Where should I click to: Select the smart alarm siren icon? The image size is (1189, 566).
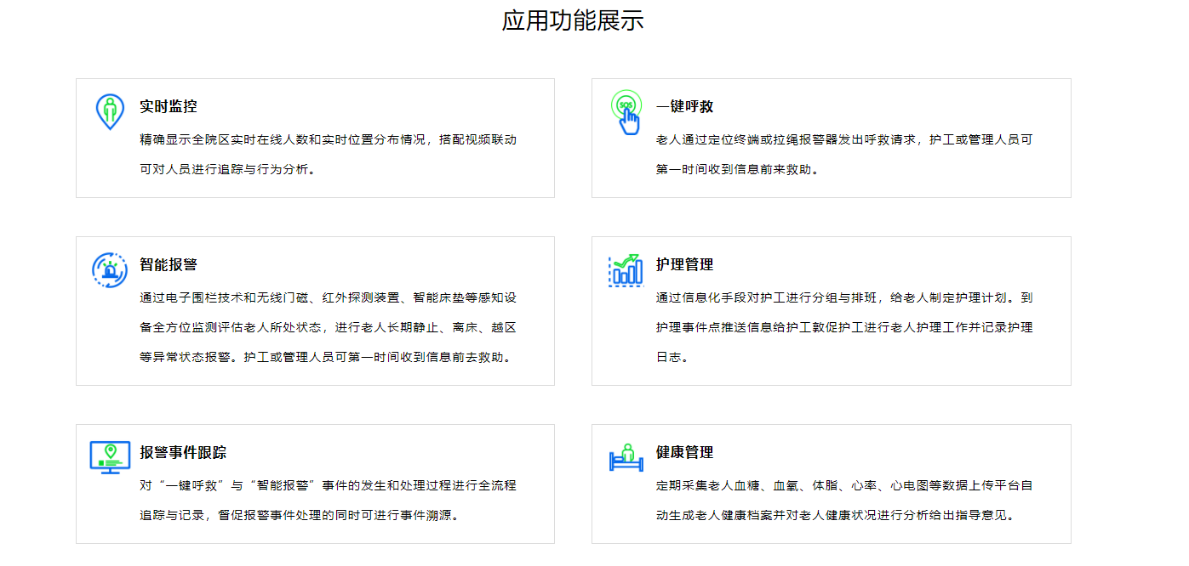pyautogui.click(x=109, y=270)
